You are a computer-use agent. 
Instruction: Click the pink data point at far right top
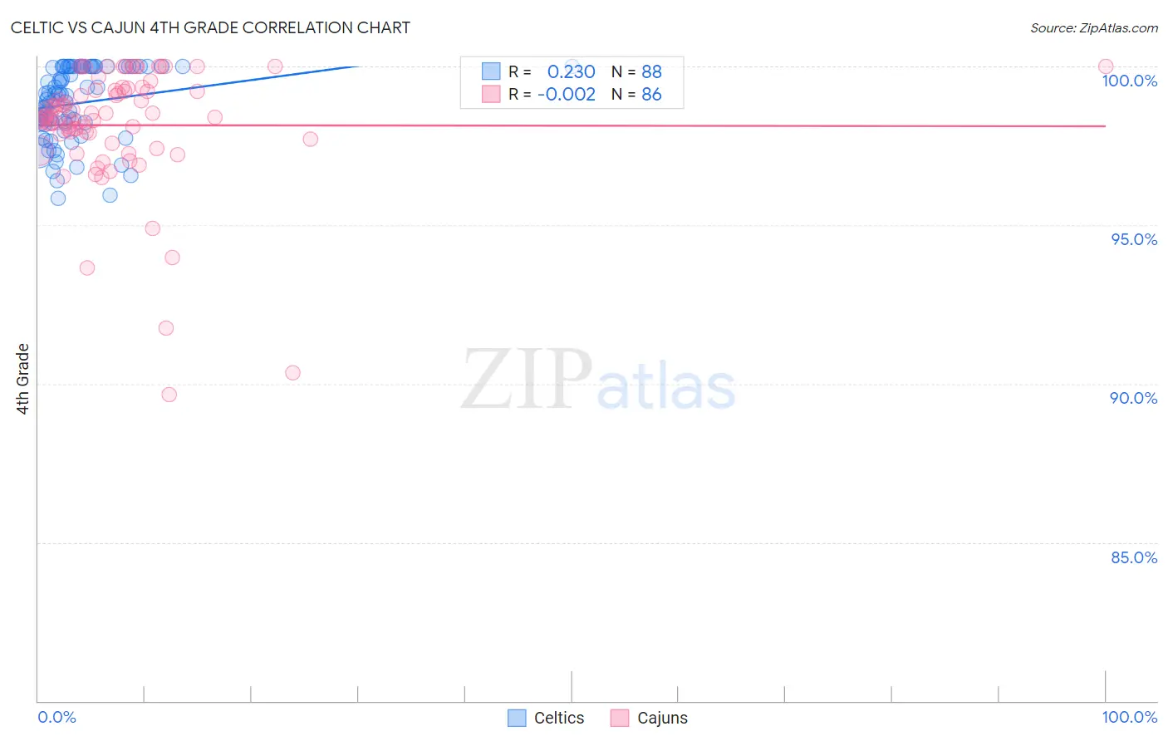pyautogui.click(x=1106, y=66)
